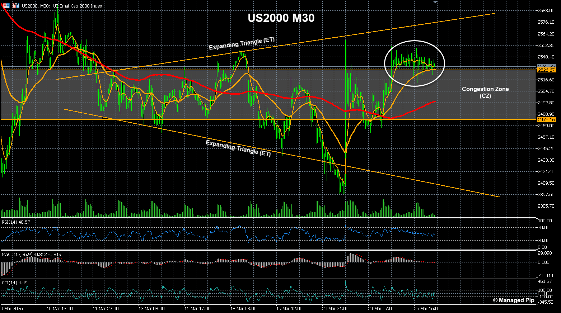Viewport: 561px width, 313px height.
Task: Click the '9 Mar 2026' date label
Action: [x=11, y=309]
